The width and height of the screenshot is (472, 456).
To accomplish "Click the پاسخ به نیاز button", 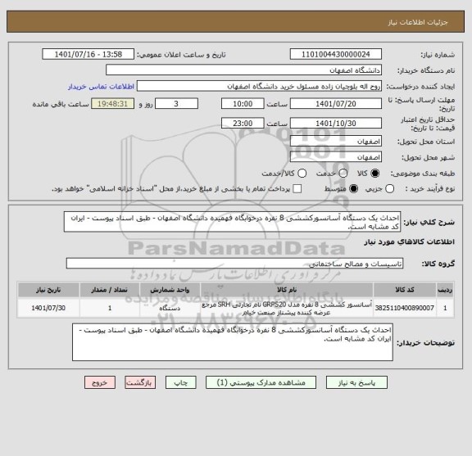I will (x=356, y=382).
